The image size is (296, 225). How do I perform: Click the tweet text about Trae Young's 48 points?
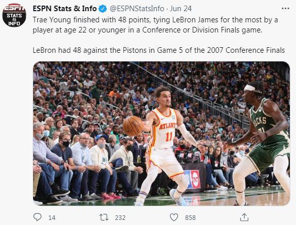click(x=155, y=25)
